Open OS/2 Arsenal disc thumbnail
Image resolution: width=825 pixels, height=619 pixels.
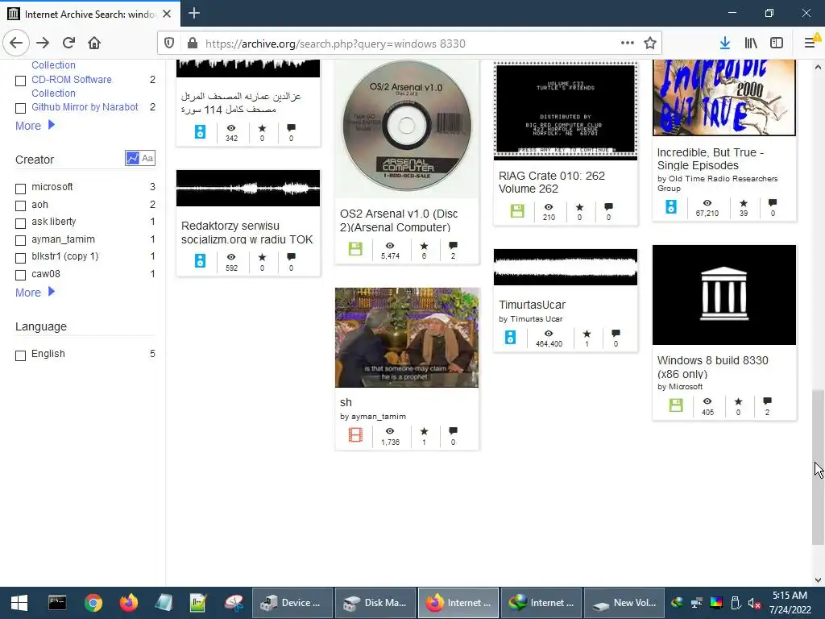407,127
